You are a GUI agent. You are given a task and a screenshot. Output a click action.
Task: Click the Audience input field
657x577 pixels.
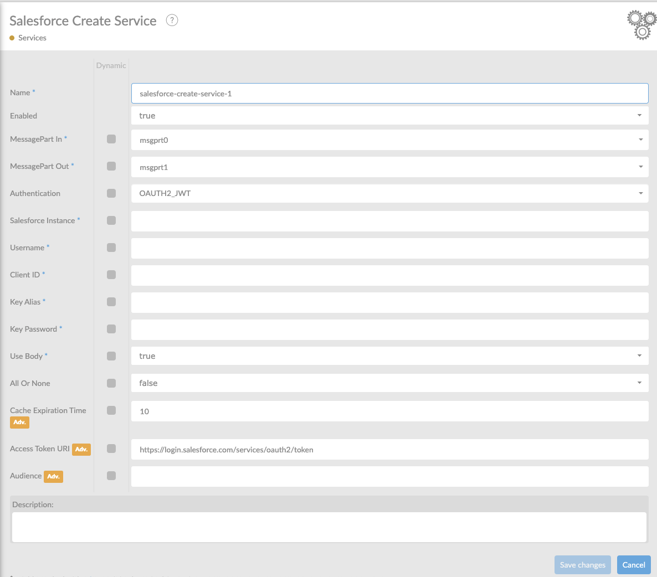point(389,477)
